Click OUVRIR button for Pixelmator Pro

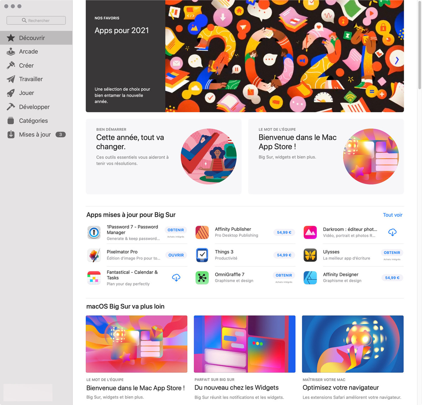[176, 255]
